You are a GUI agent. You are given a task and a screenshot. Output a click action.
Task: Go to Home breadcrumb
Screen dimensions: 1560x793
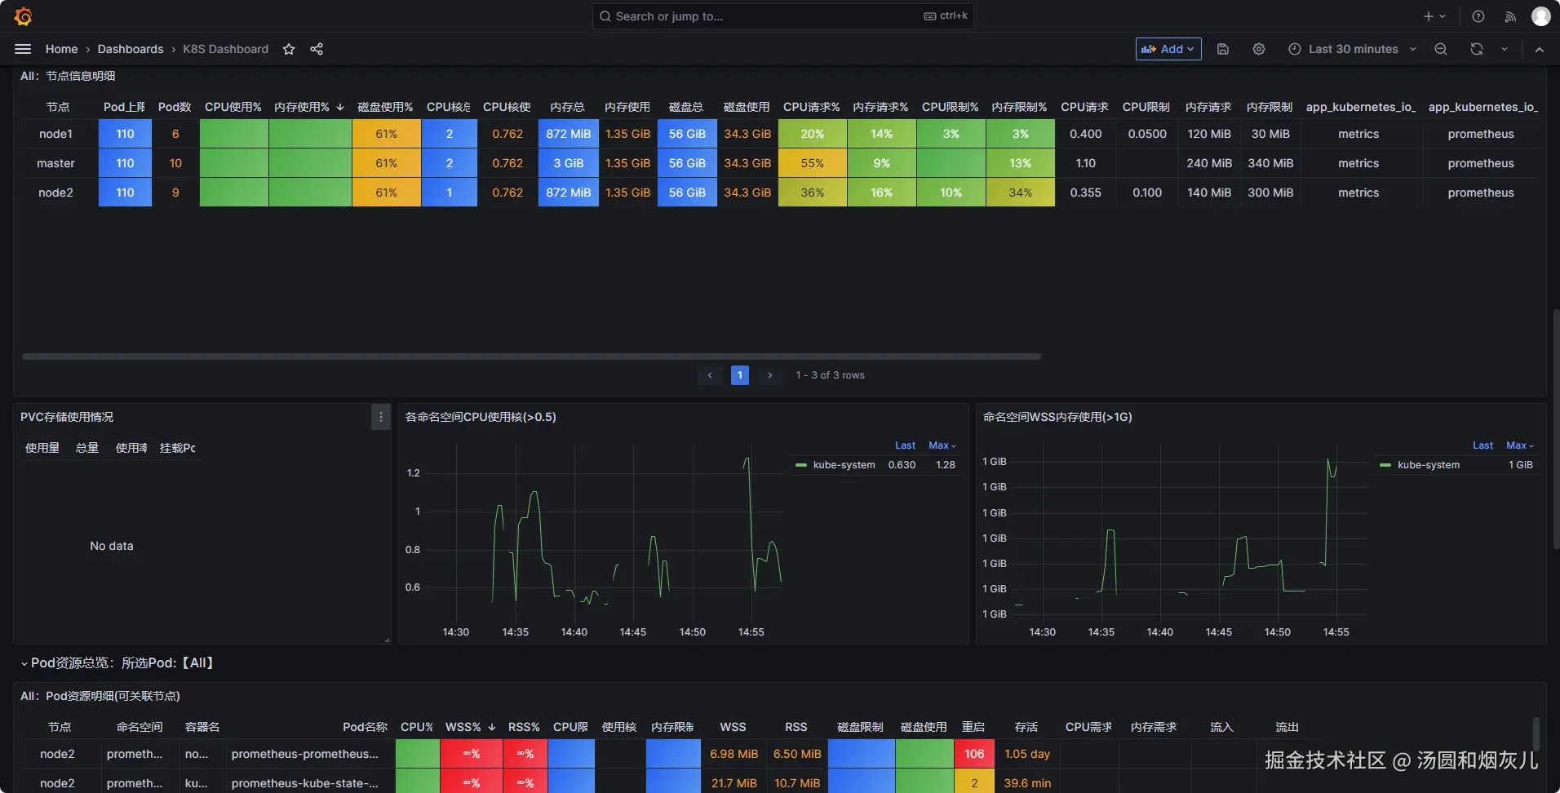[62, 49]
